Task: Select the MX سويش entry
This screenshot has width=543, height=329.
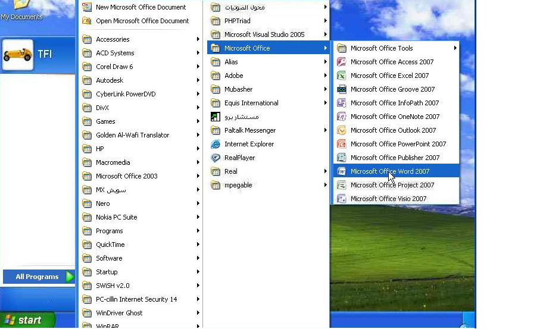Action: pyautogui.click(x=141, y=190)
